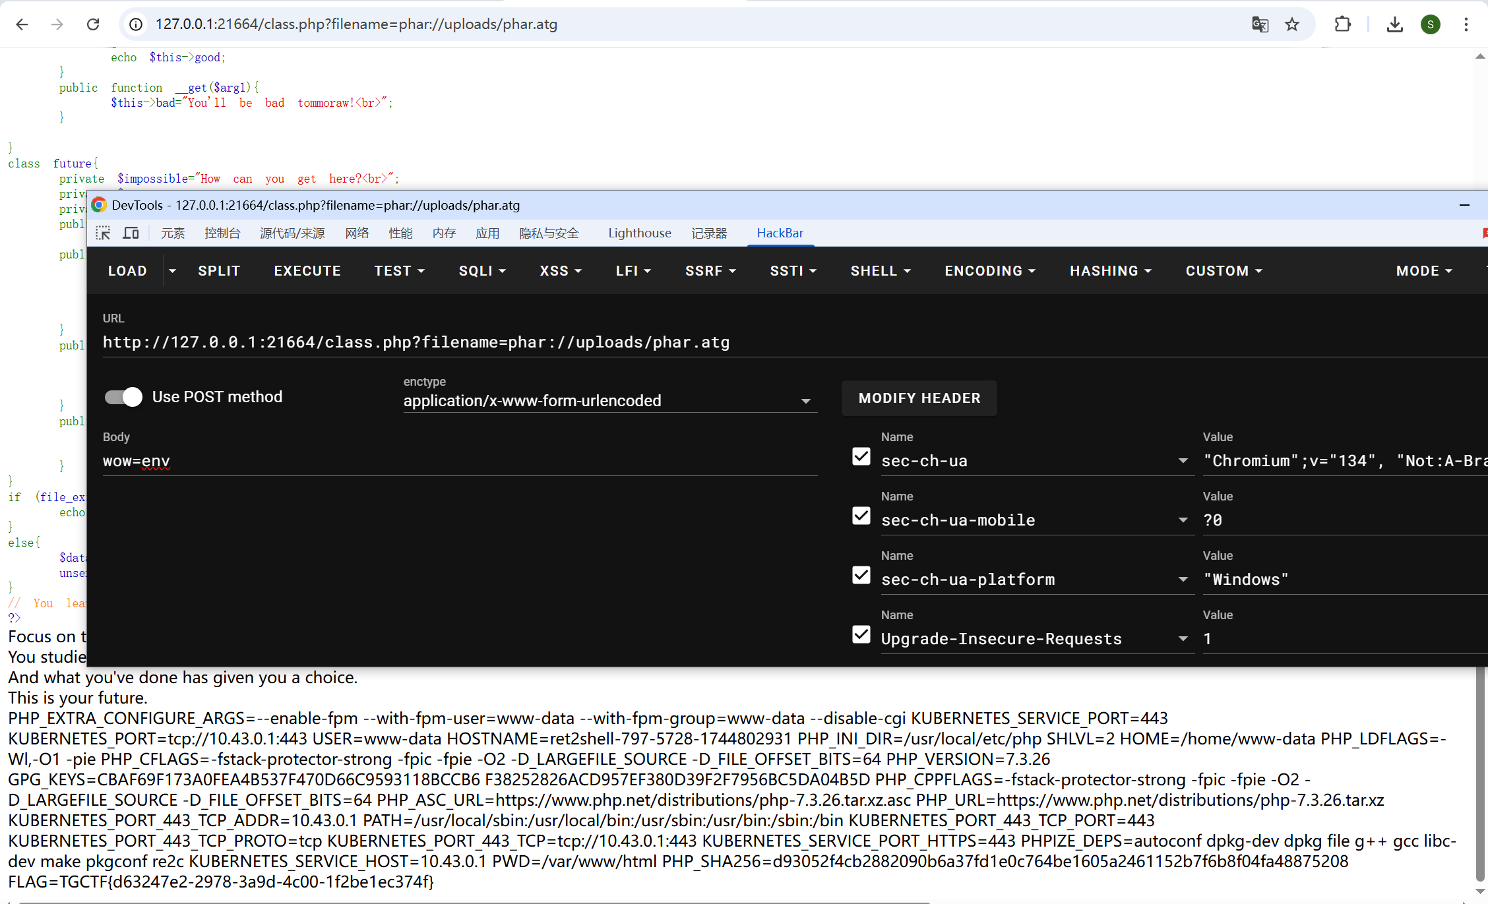Open the SQLI dropdown menu
The image size is (1488, 904).
481,271
